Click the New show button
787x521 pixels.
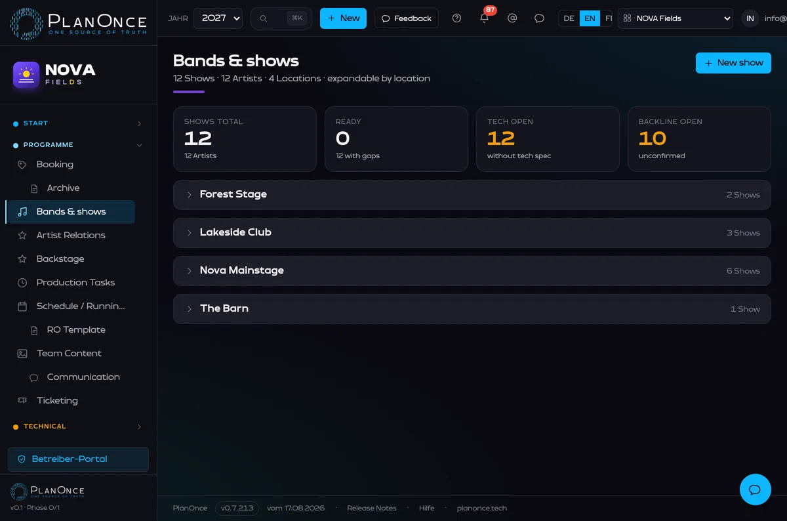pyautogui.click(x=733, y=63)
